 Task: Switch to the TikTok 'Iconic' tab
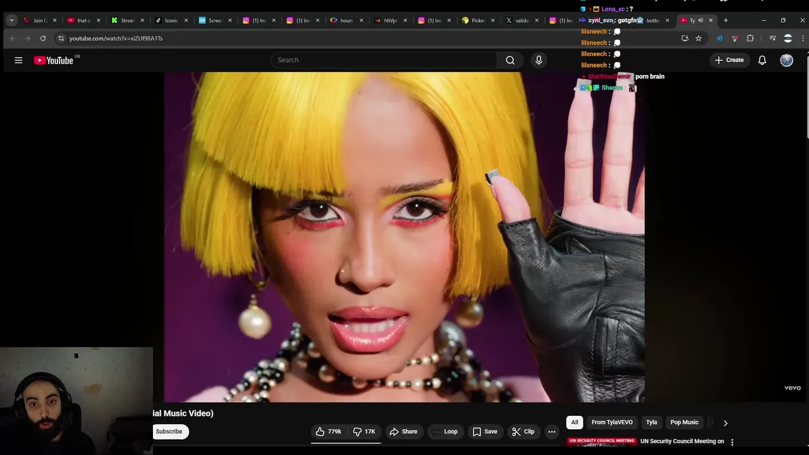(171, 20)
